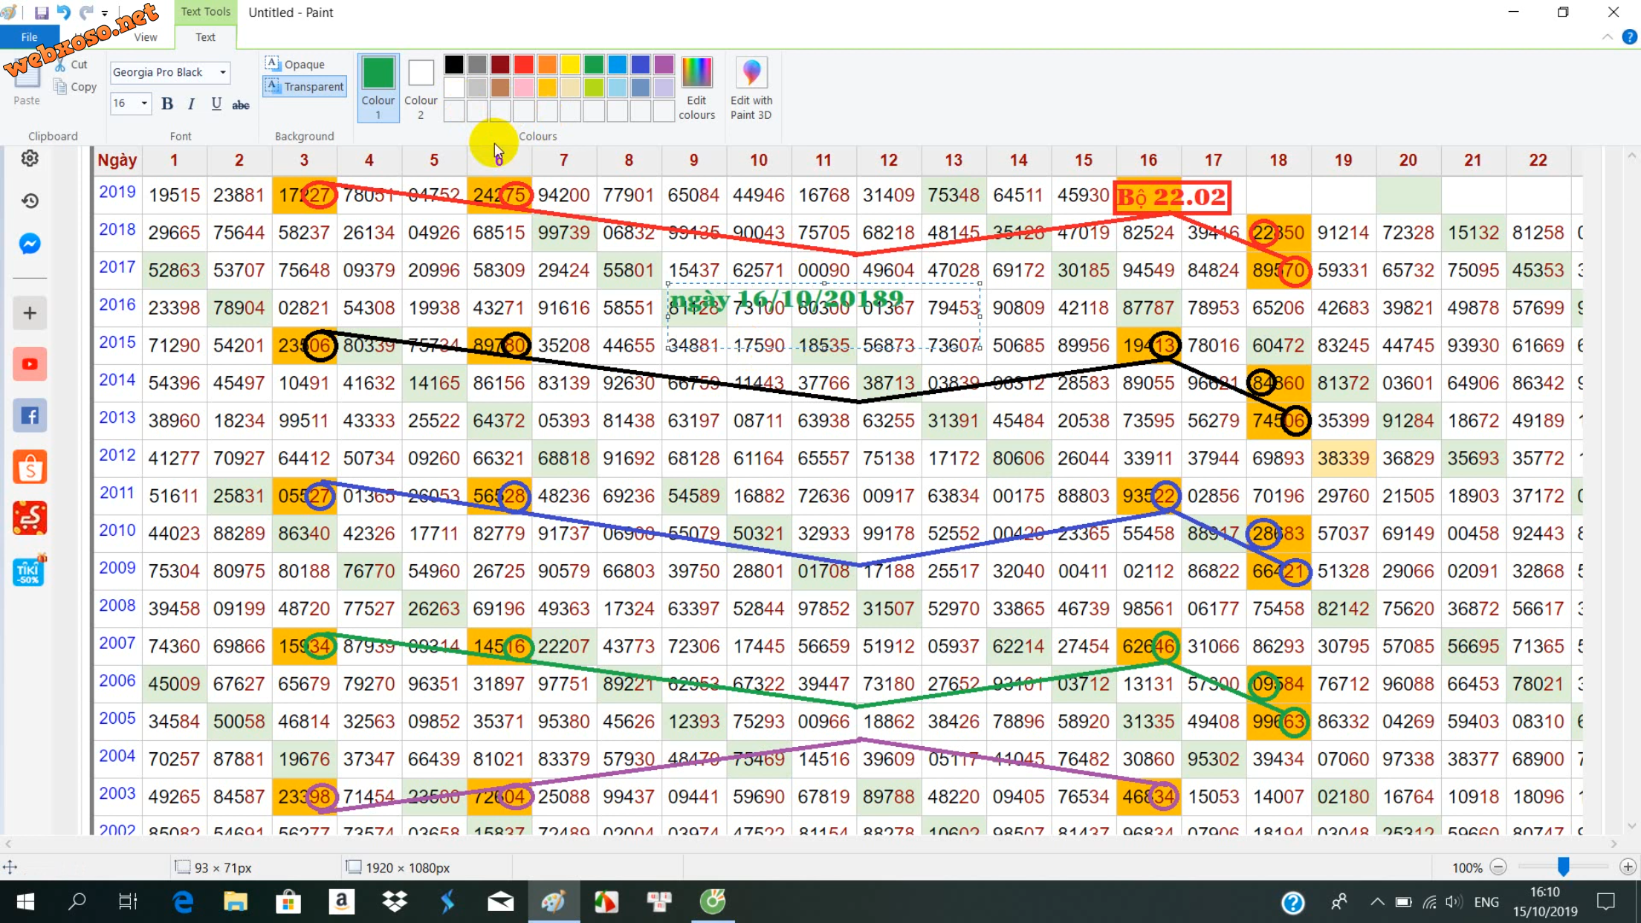The height and width of the screenshot is (923, 1641).
Task: Open Paint Help question mark icon
Action: coord(1629,37)
